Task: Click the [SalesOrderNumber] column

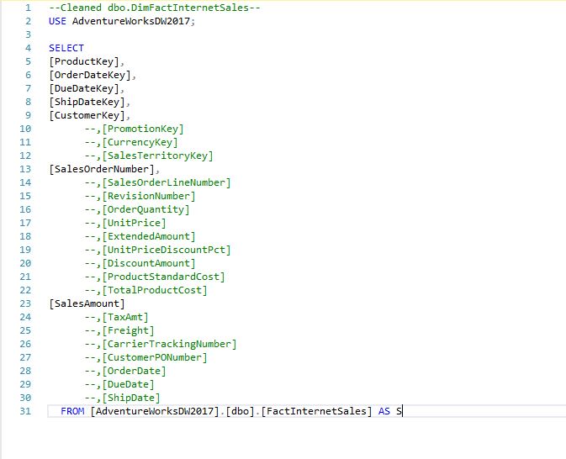Action: pos(102,169)
